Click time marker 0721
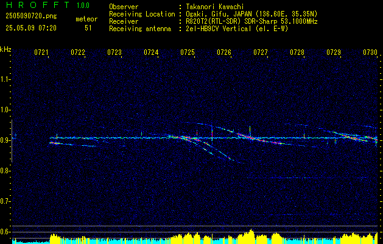The width and height of the screenshot is (383, 244). coord(41,52)
